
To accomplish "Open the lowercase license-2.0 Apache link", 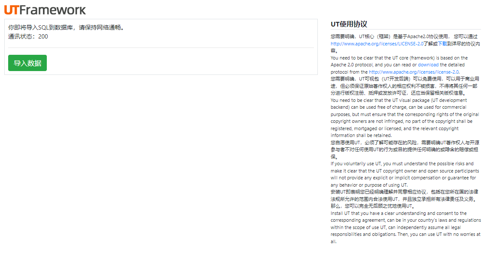I will (x=414, y=72).
